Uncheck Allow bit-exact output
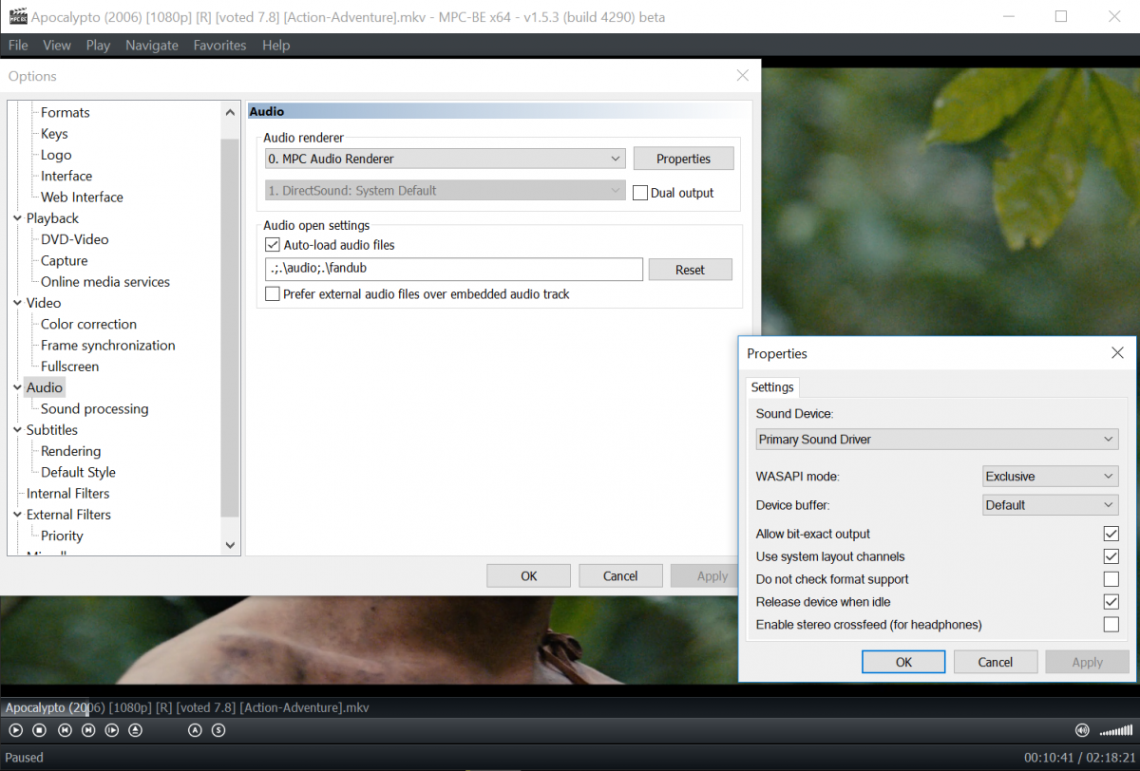 click(x=1111, y=534)
